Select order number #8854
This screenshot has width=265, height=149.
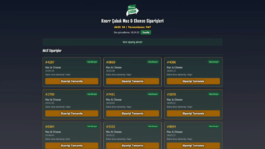coord(171,127)
